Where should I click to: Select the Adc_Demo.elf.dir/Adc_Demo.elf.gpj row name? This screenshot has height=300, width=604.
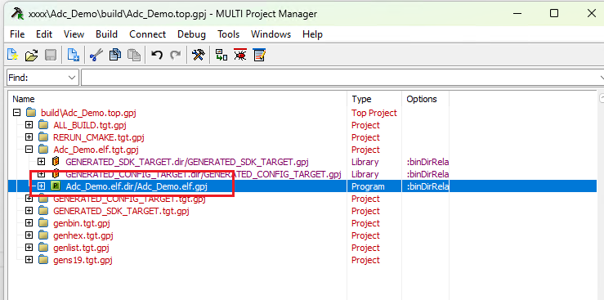[136, 186]
